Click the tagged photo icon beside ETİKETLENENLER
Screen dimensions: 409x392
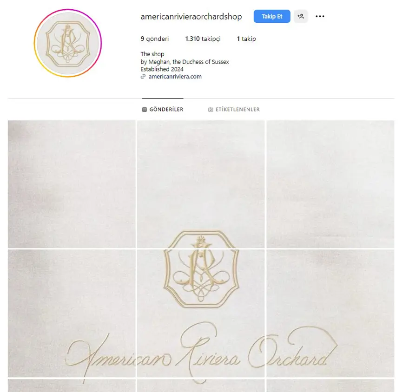click(x=211, y=110)
